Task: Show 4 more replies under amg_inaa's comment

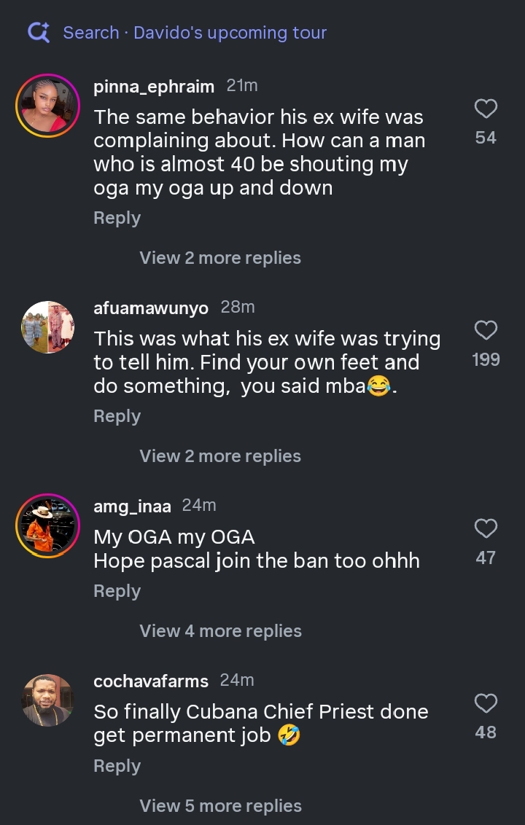Action: point(220,631)
